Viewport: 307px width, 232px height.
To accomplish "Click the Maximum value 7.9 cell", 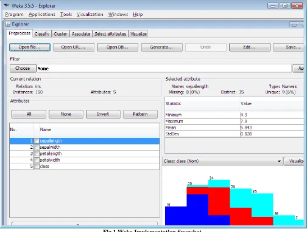I will click(272, 121).
